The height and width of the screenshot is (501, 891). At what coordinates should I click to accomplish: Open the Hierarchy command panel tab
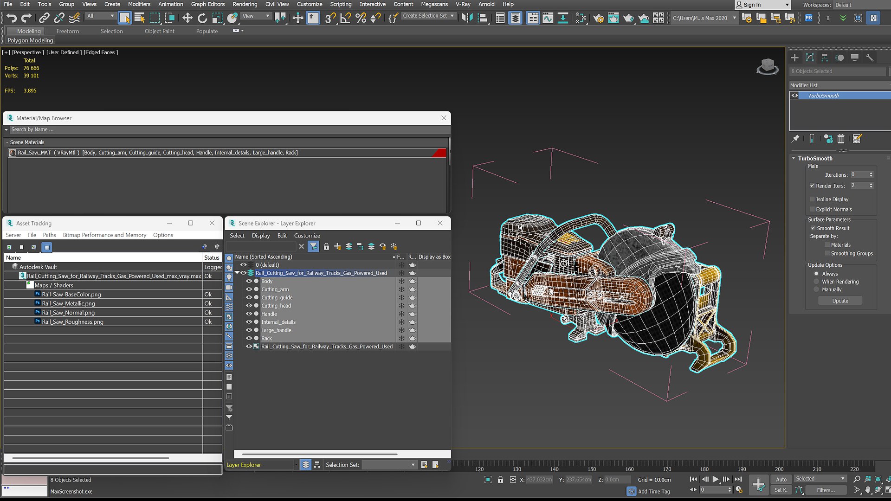(825, 58)
